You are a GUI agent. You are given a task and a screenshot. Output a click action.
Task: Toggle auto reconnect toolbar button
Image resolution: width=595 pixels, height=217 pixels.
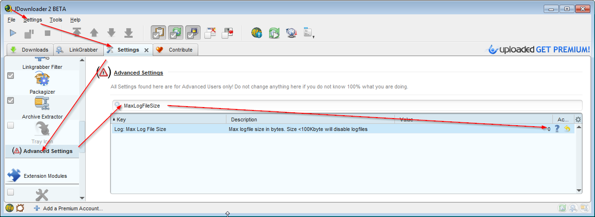(176, 33)
